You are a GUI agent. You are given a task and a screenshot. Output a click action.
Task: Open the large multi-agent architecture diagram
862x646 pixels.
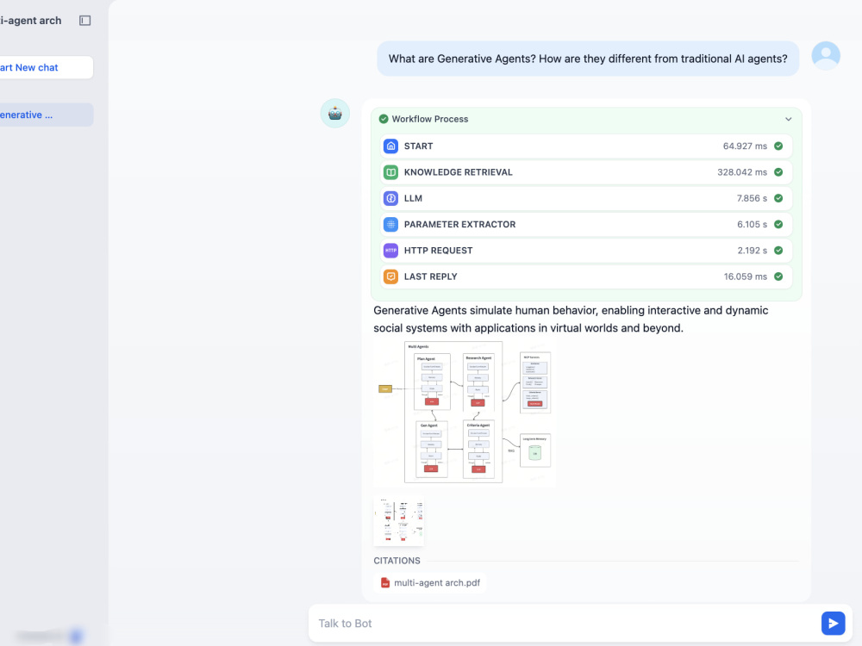pos(465,413)
